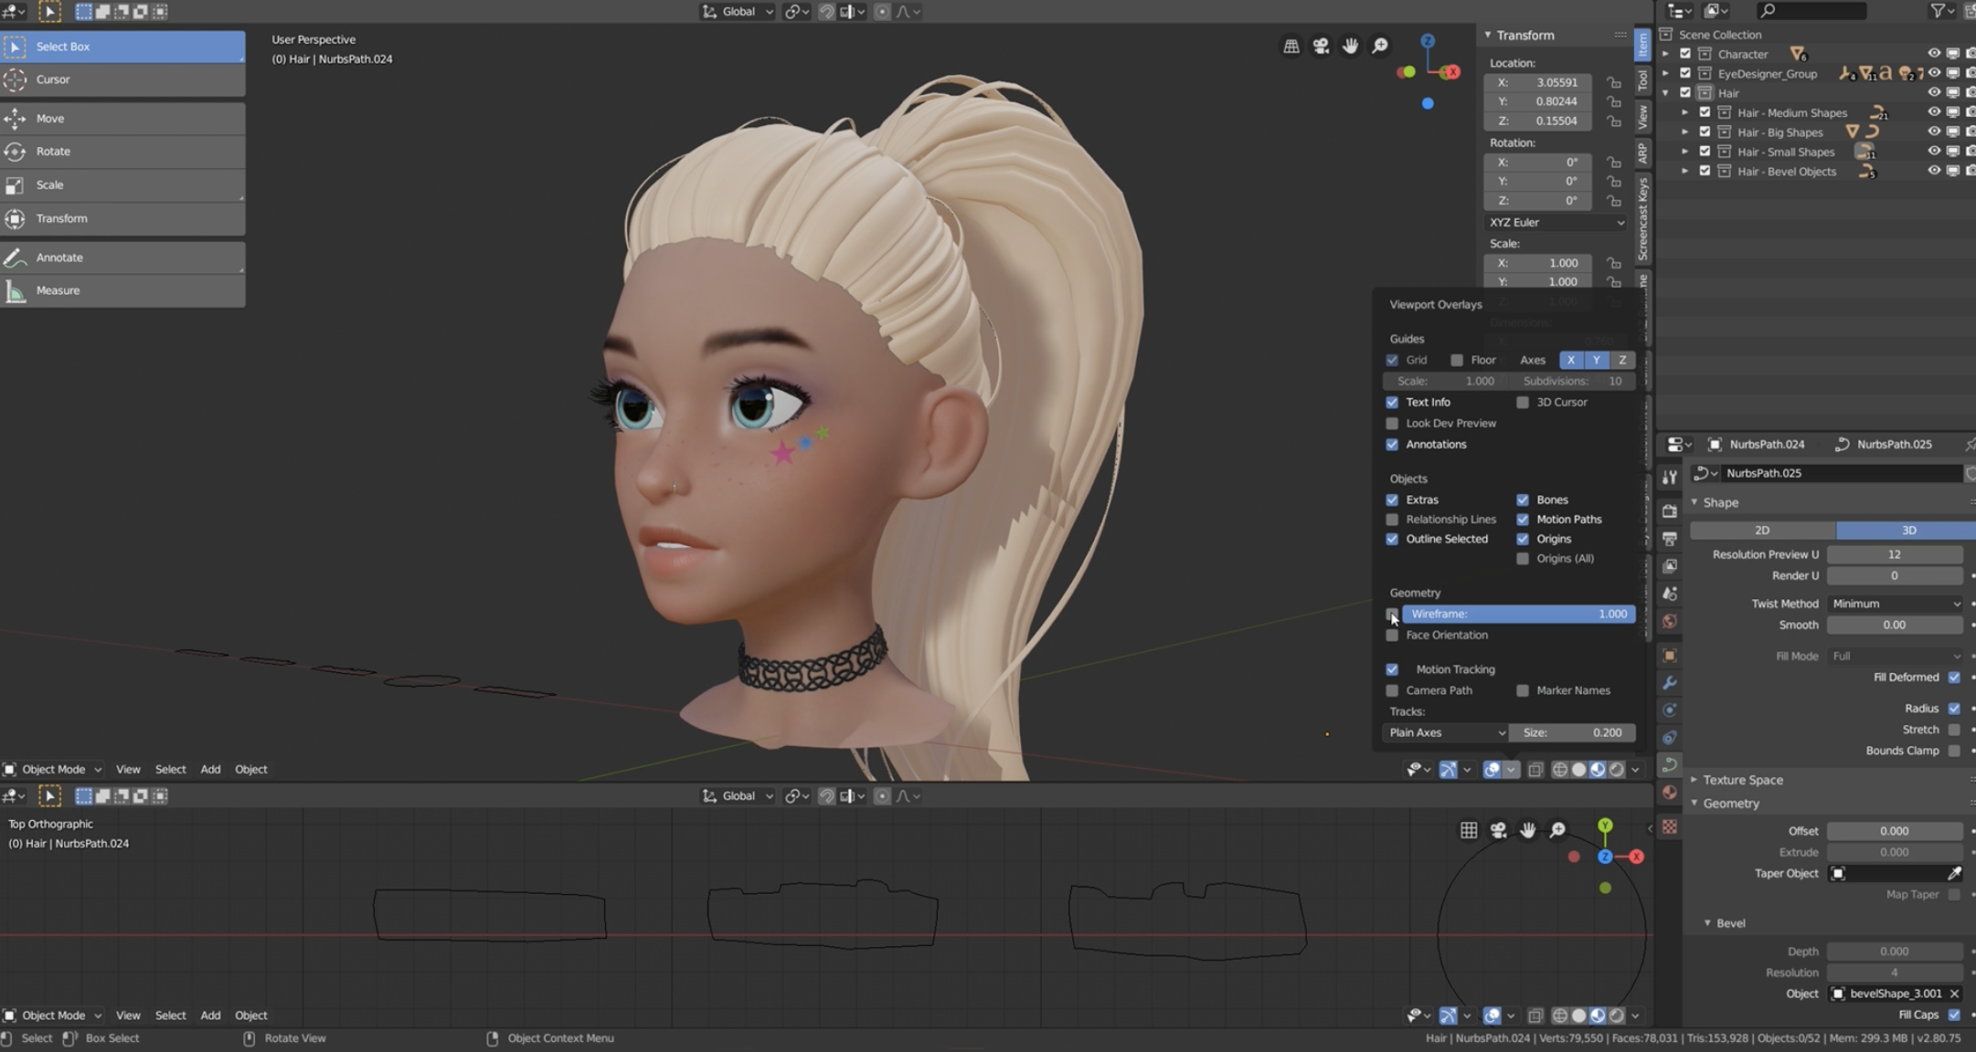The image size is (1976, 1052).
Task: Switch viewport to Rendered shading sphere icon
Action: click(1617, 769)
